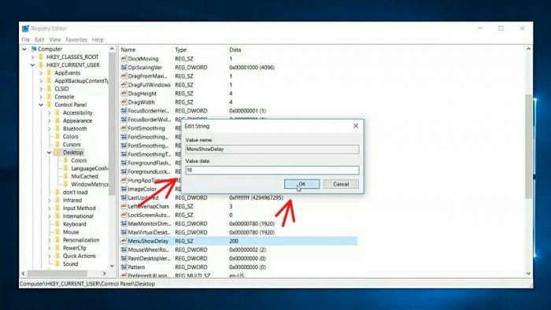Open the View menu
This screenshot has width=551, height=310.
55,39
